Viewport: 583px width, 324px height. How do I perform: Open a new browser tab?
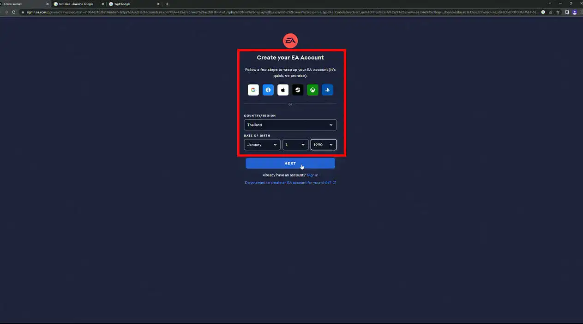pos(167,4)
